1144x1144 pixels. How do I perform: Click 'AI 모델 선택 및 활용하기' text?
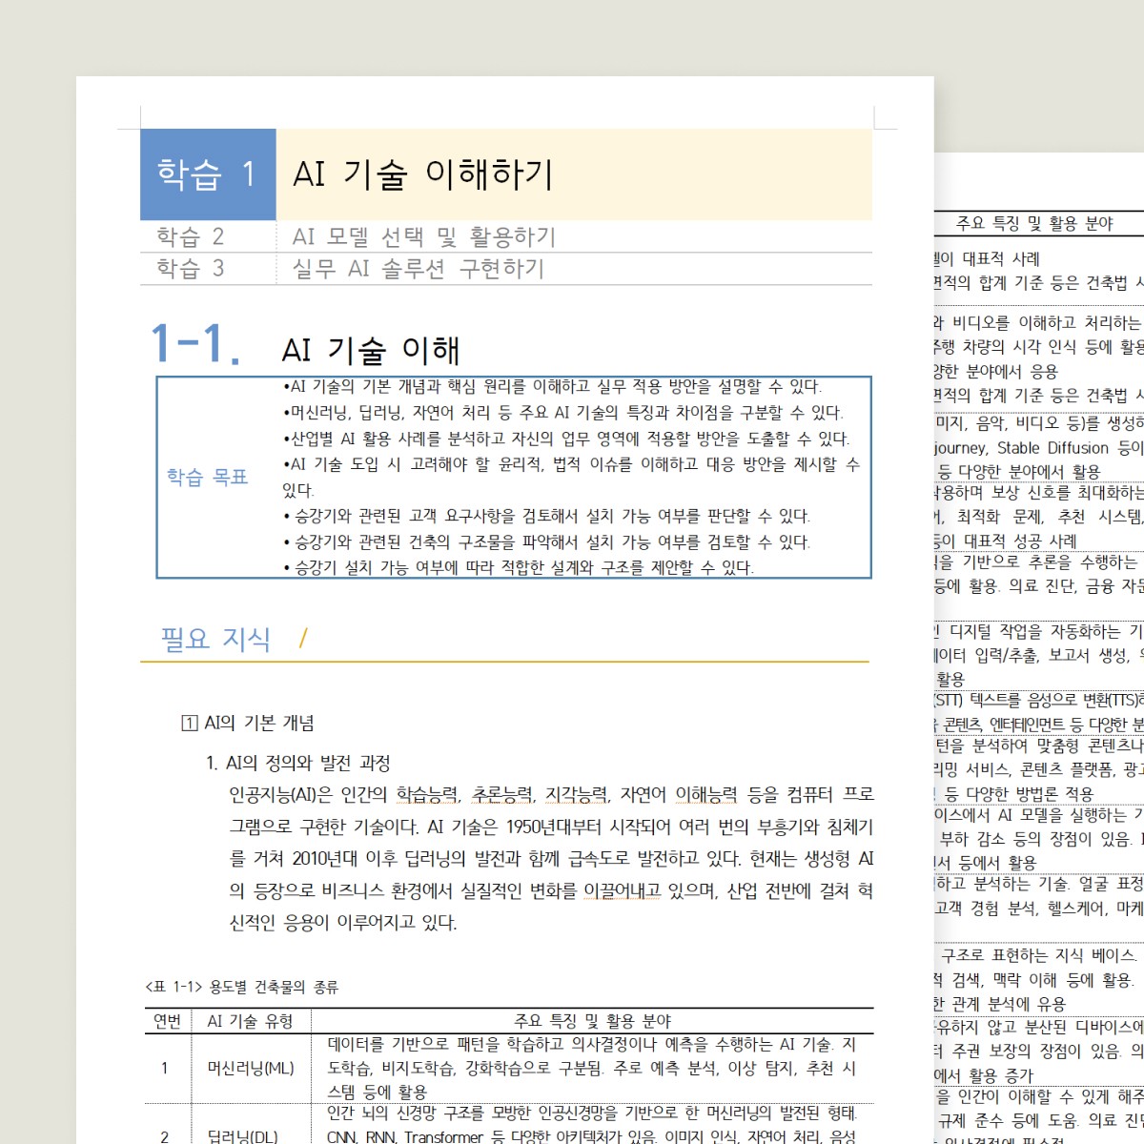(x=424, y=236)
